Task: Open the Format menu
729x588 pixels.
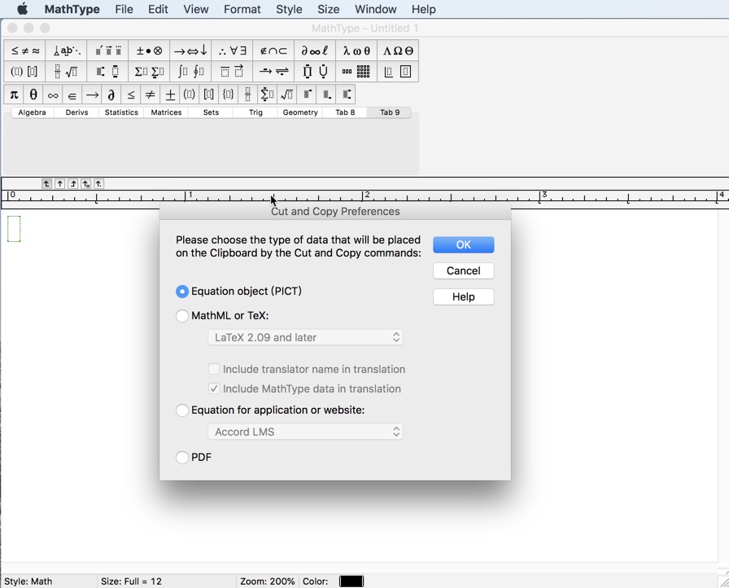Action: 242,9
